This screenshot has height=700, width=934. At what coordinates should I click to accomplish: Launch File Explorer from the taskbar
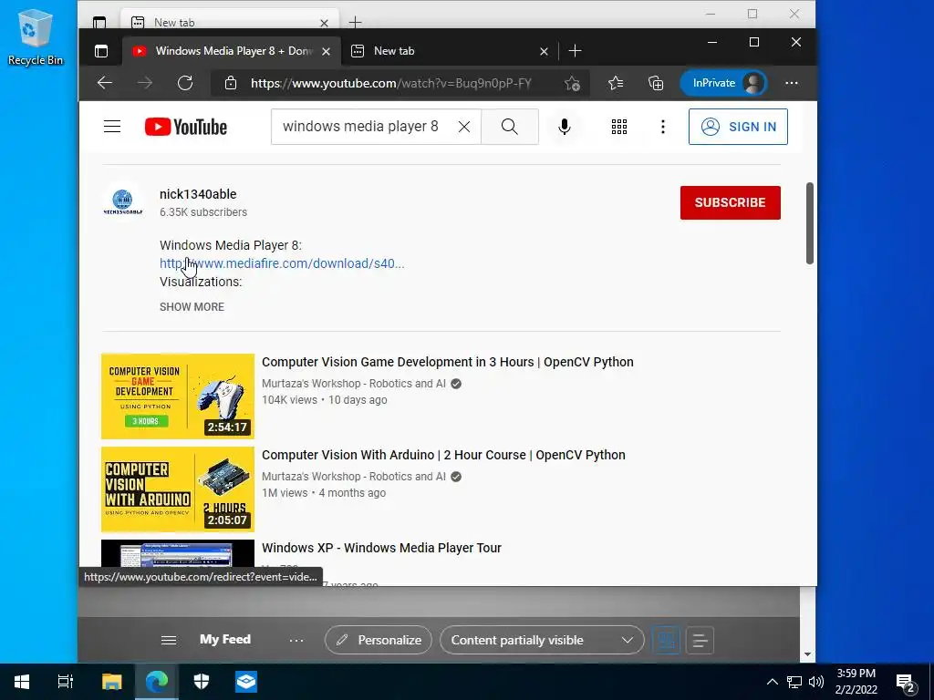[x=111, y=681]
